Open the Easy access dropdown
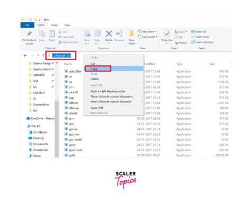 tap(148, 37)
